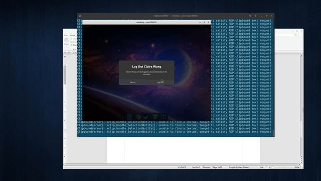Image resolution: width=321 pixels, height=181 pixels.
Task: Switch to the Home tab in document editor
Action: (72, 35)
